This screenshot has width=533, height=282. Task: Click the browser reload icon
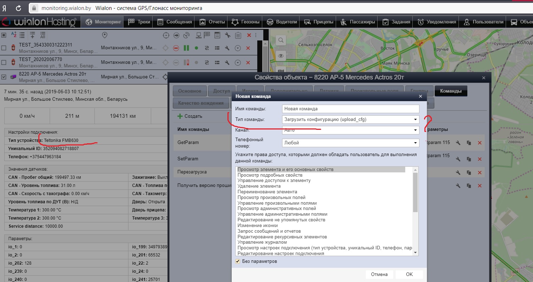pos(18,8)
